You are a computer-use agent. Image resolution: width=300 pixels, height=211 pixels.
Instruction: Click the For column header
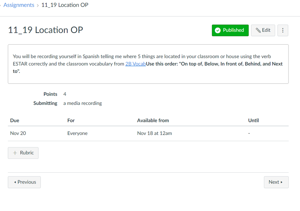[71, 120]
